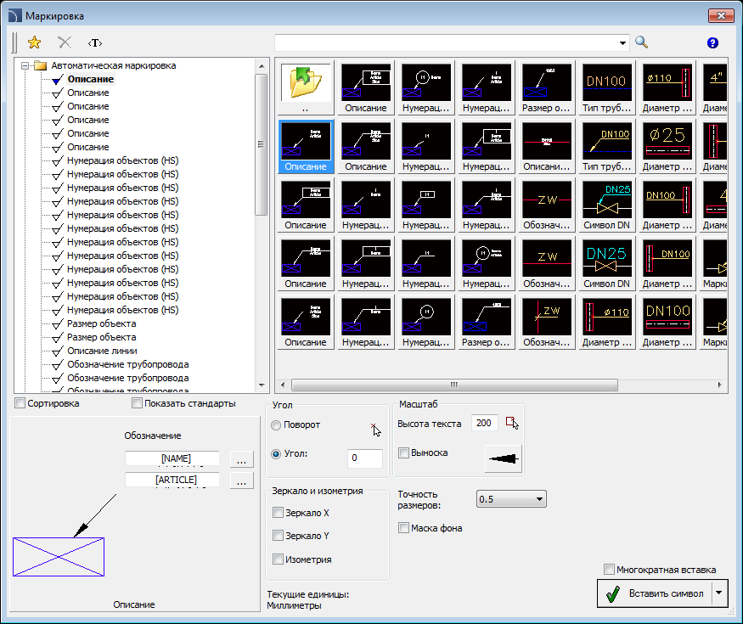Add the symbol to favorites with the star icon

34,42
